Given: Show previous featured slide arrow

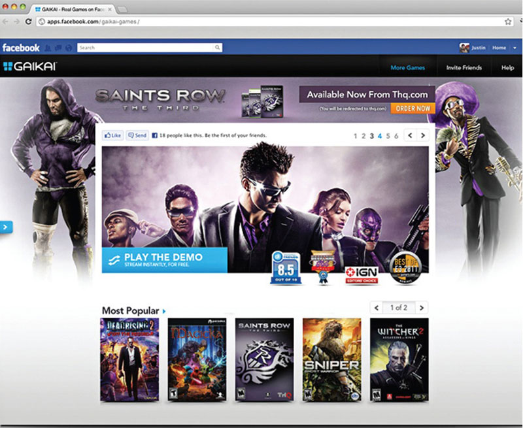Looking at the screenshot, I should [411, 135].
